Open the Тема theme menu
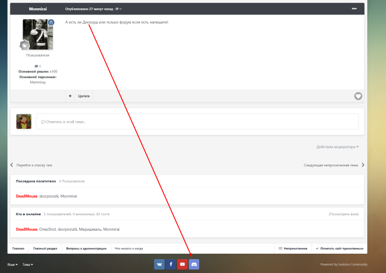Screen dimensions: 386x273 pos(28,265)
